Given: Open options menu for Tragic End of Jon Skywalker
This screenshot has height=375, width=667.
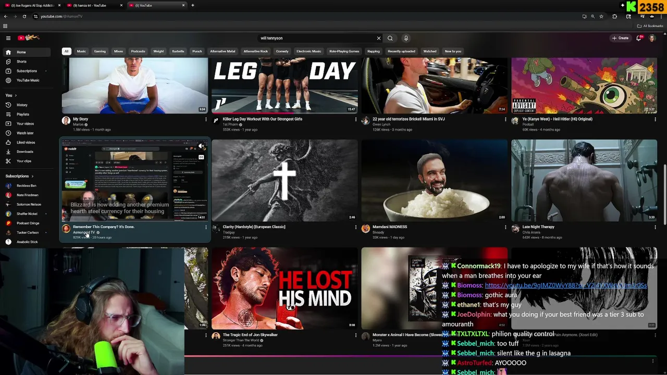Looking at the screenshot, I should click(x=356, y=335).
